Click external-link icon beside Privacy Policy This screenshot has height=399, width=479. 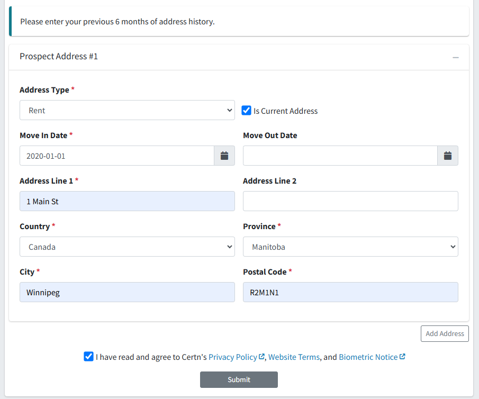[x=261, y=357]
